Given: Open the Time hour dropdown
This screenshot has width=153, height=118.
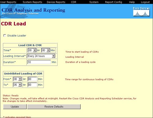Looking at the screenshot, I should coord(32,50).
